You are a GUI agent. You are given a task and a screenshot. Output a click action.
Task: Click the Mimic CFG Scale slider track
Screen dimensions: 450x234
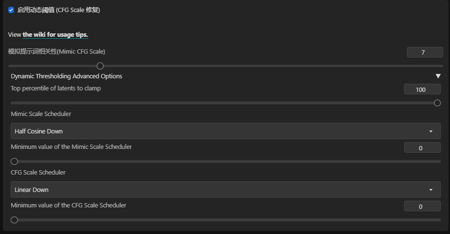point(225,66)
